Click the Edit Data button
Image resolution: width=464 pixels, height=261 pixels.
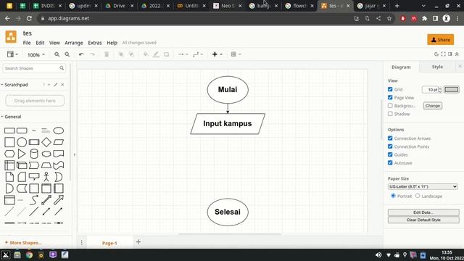coord(423,212)
